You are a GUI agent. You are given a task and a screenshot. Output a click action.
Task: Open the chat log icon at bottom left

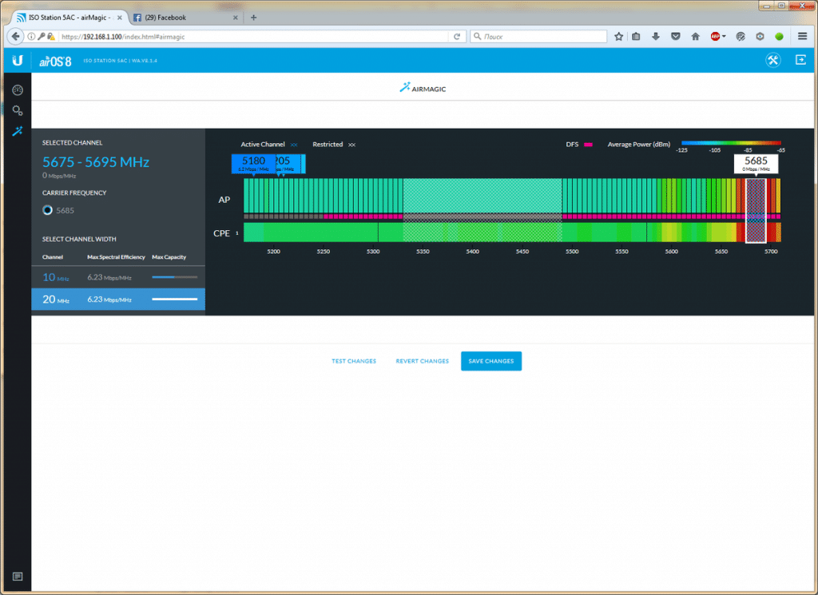pos(17,577)
